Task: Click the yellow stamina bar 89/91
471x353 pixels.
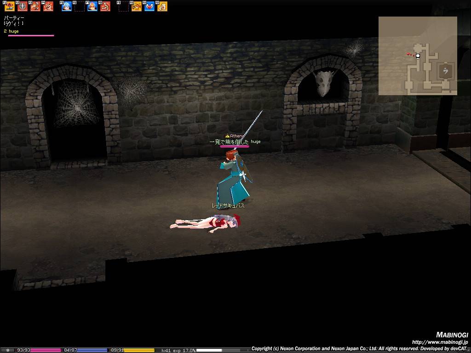Action: pyautogui.click(x=132, y=350)
